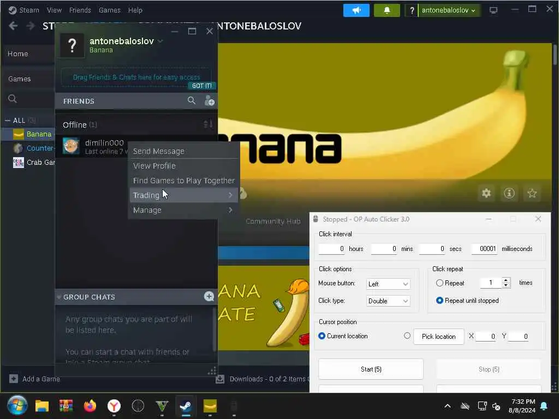Add Banana to favorites star icon

coord(532,193)
